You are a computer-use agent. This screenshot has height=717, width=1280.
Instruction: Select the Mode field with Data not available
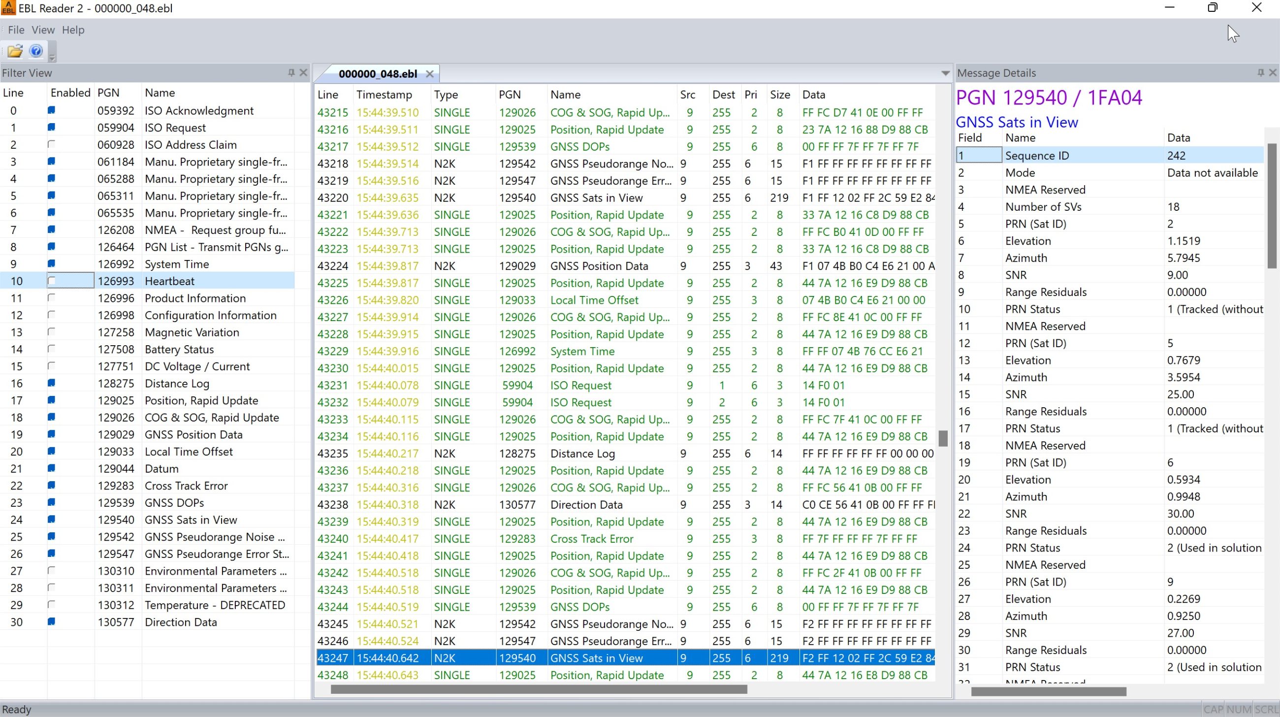click(1110, 172)
